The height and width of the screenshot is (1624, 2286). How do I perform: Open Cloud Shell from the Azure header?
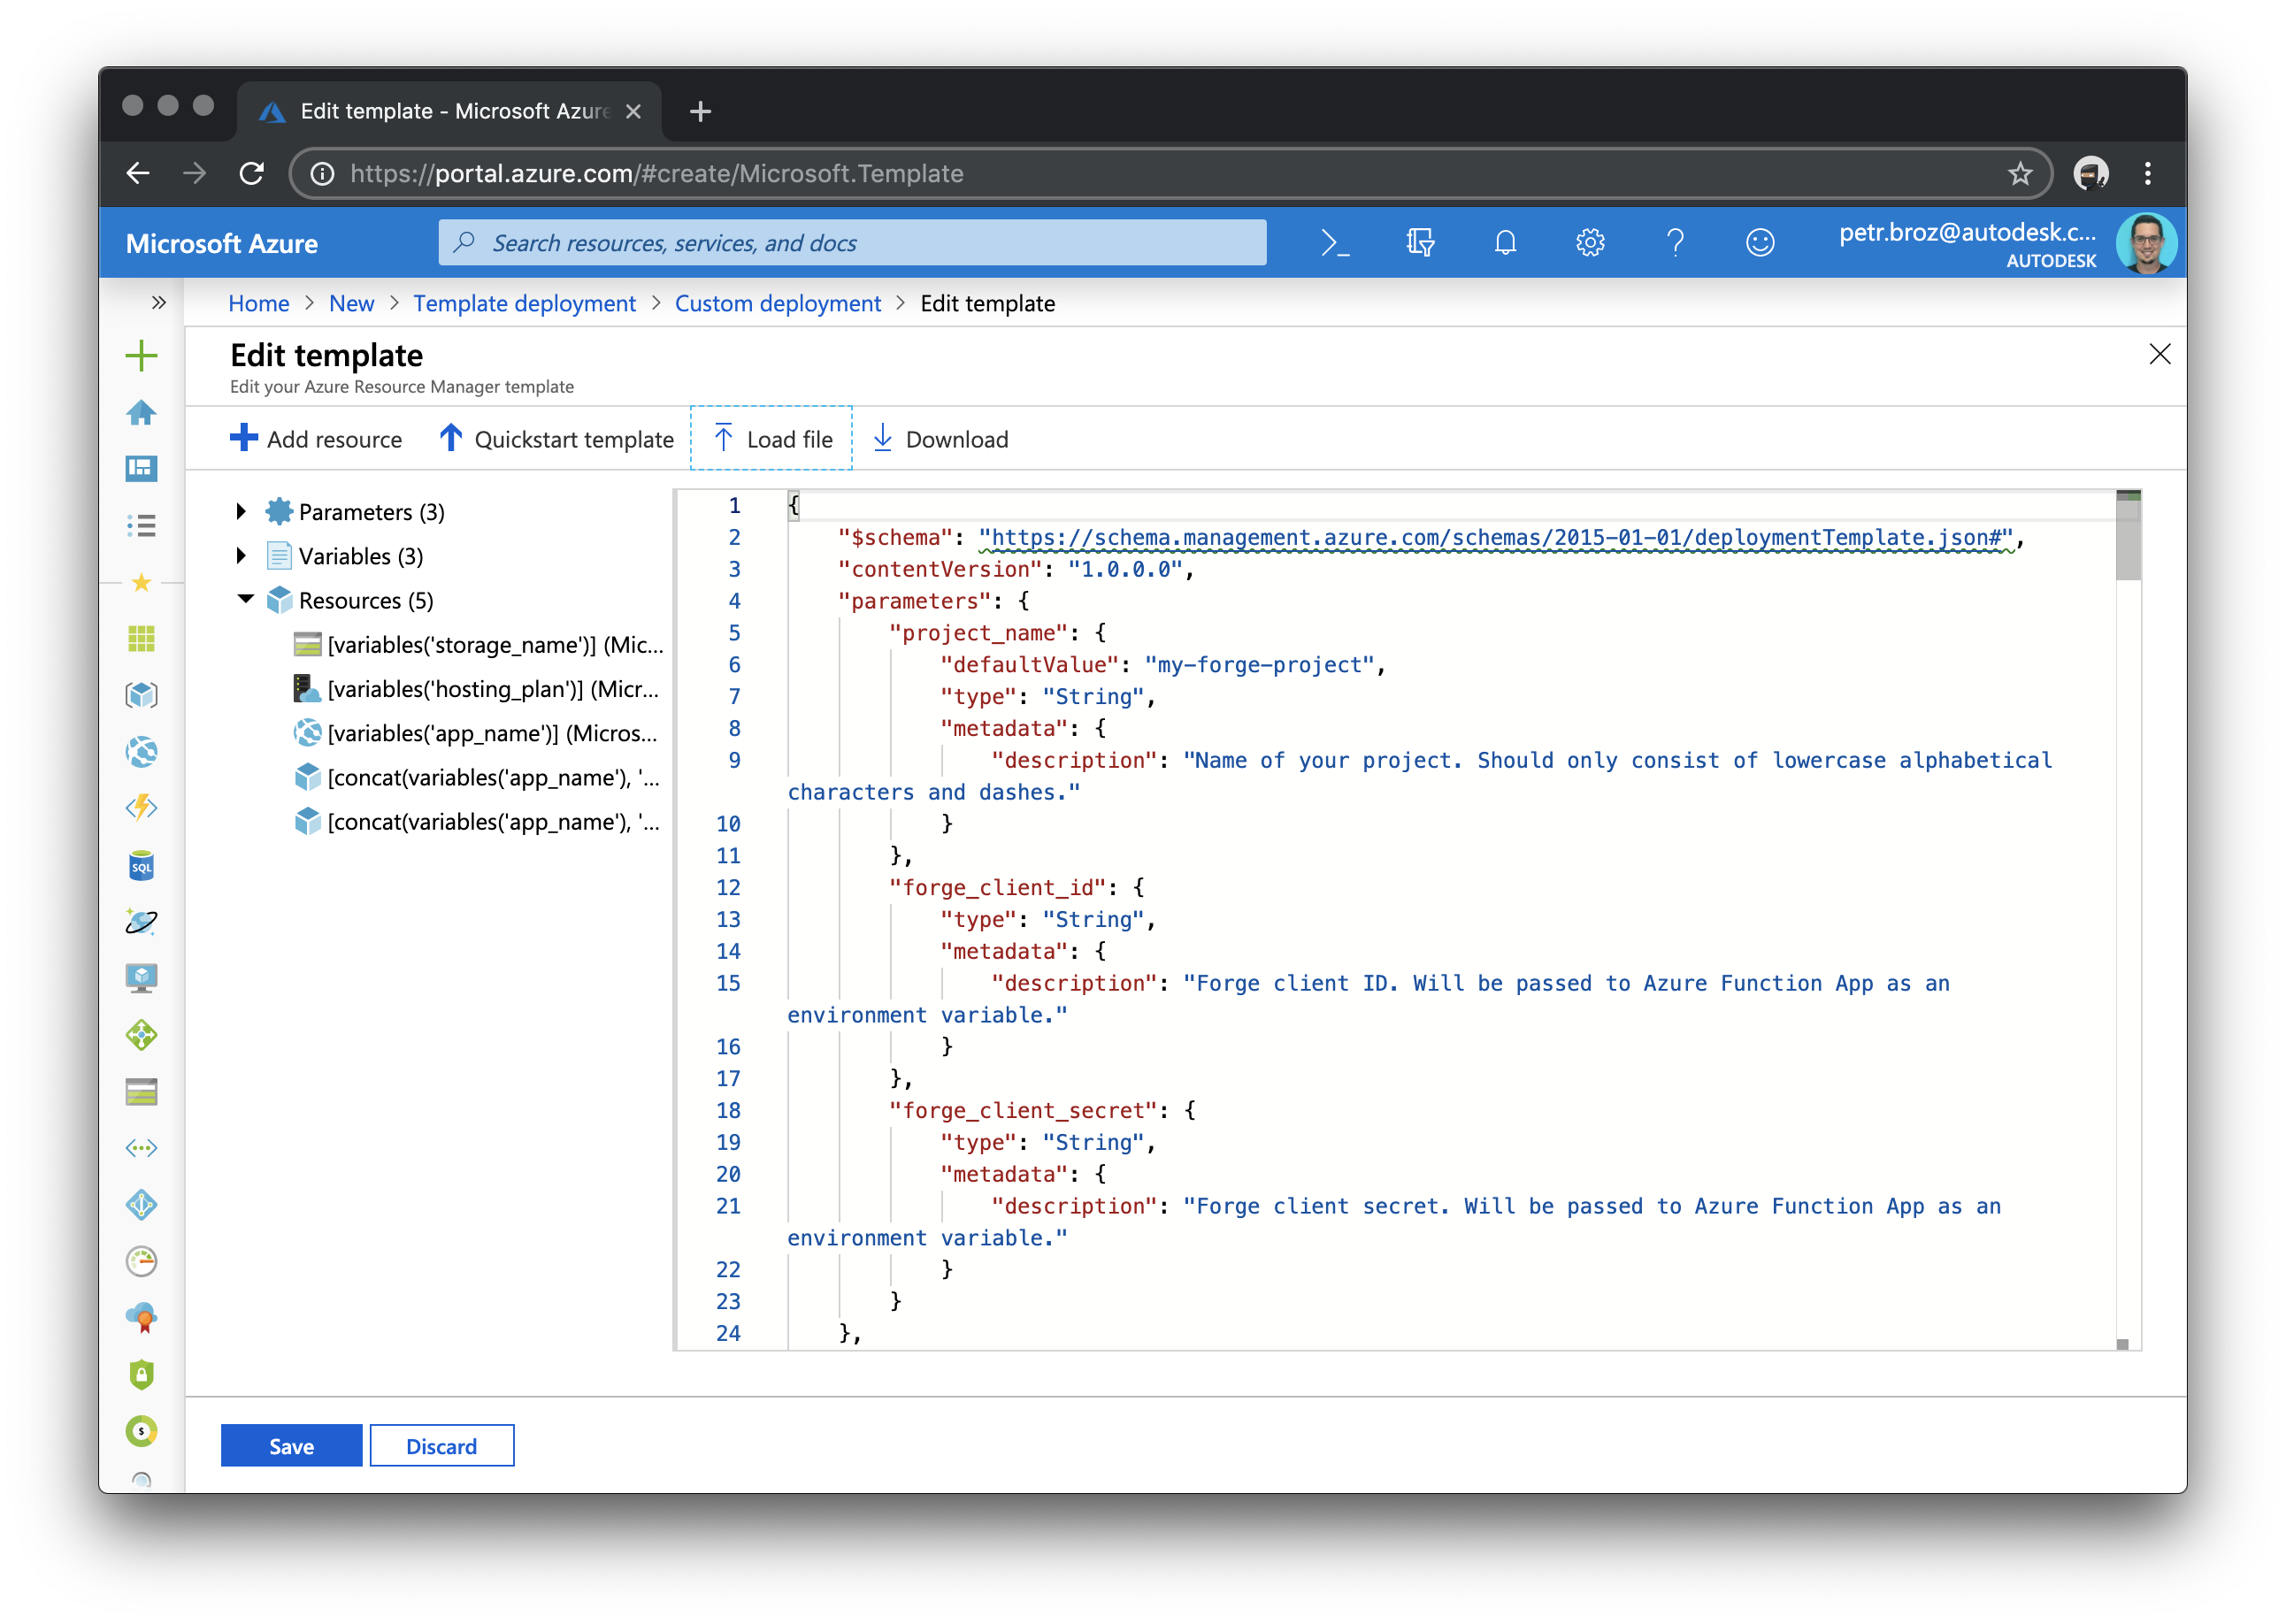[1335, 243]
